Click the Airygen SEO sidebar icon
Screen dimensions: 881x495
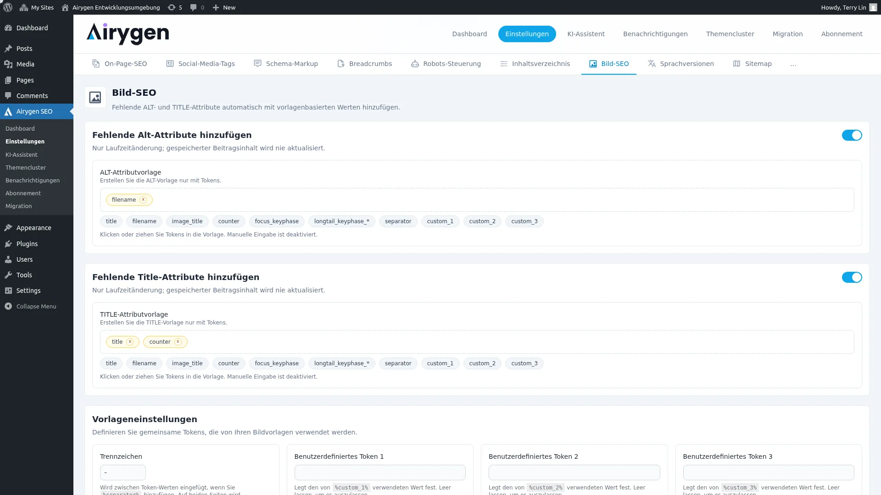8,111
